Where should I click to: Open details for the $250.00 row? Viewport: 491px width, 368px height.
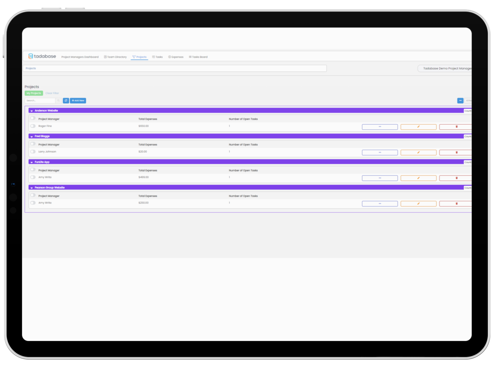(380, 204)
